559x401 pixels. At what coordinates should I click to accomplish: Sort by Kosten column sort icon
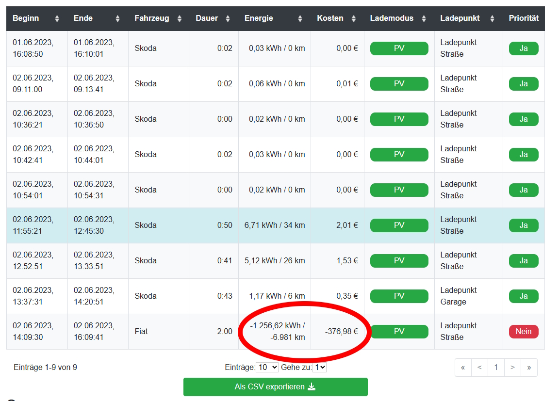[354, 18]
